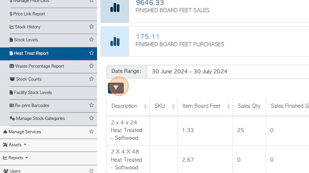
Task: Click the Stock History chart icon
Action: (x=12, y=27)
